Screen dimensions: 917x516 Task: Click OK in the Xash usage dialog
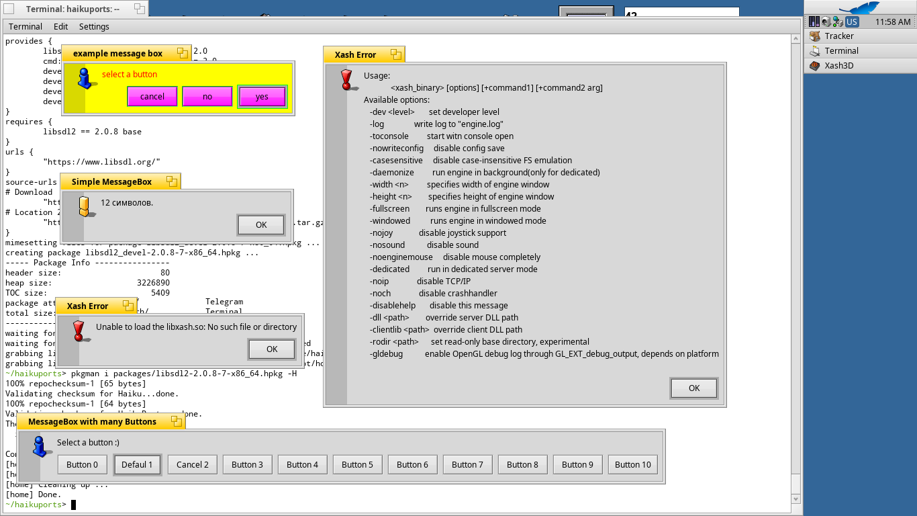click(694, 388)
